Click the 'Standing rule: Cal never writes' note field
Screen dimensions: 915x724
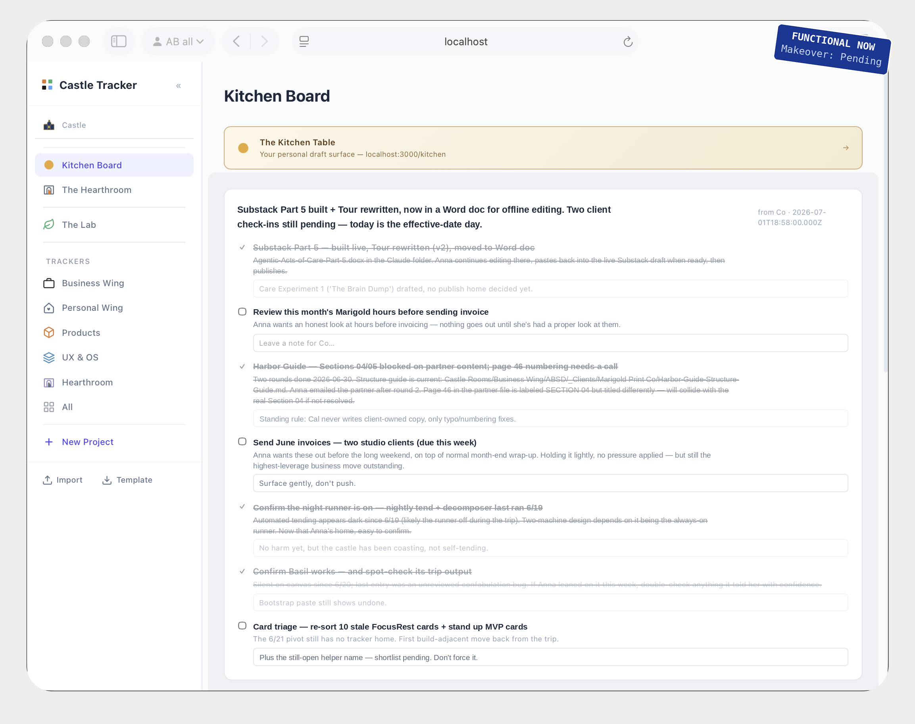point(550,419)
